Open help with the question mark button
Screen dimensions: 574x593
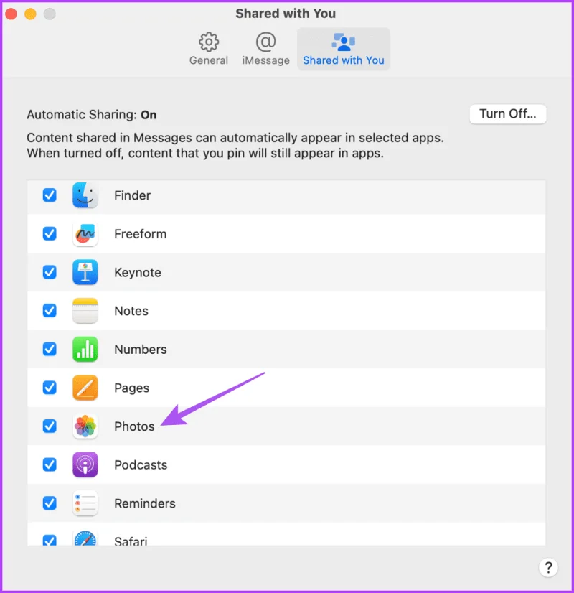[x=548, y=568]
